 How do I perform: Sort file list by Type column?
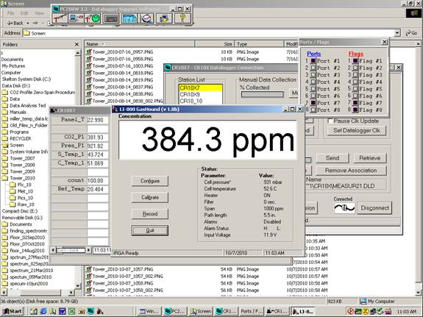259,43
